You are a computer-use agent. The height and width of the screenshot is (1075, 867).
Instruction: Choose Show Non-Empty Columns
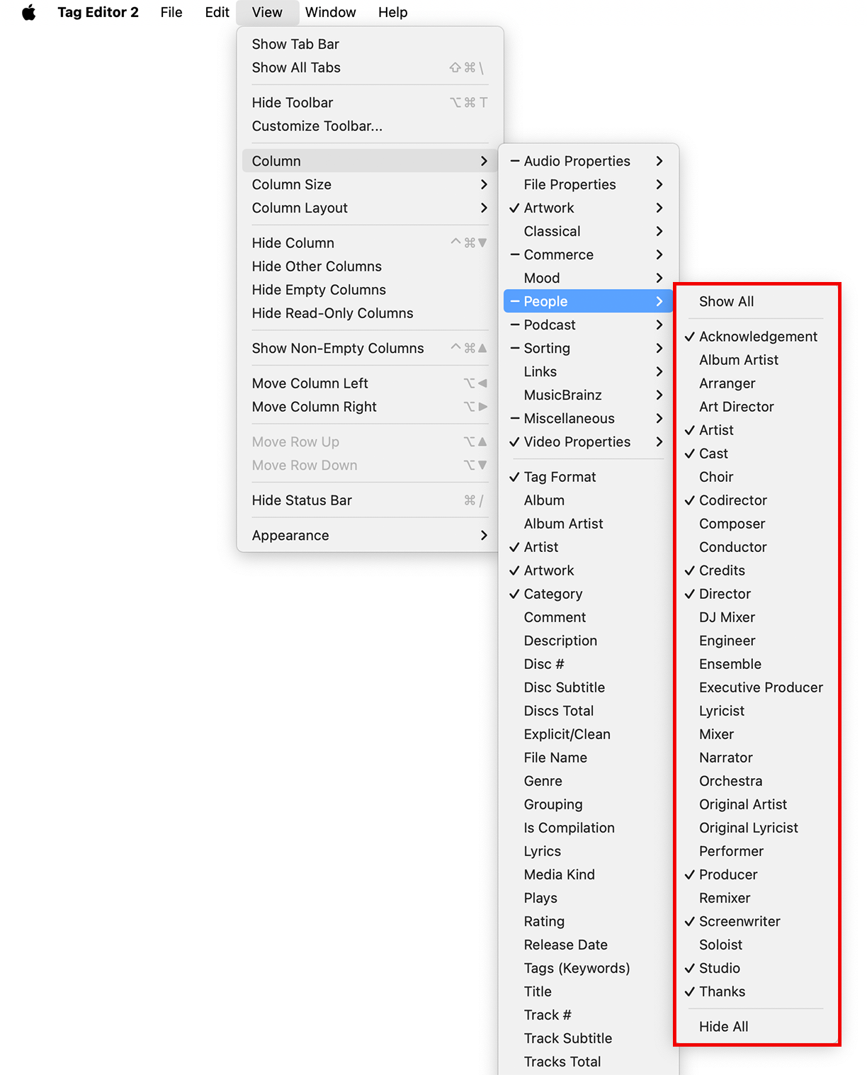(x=370, y=348)
